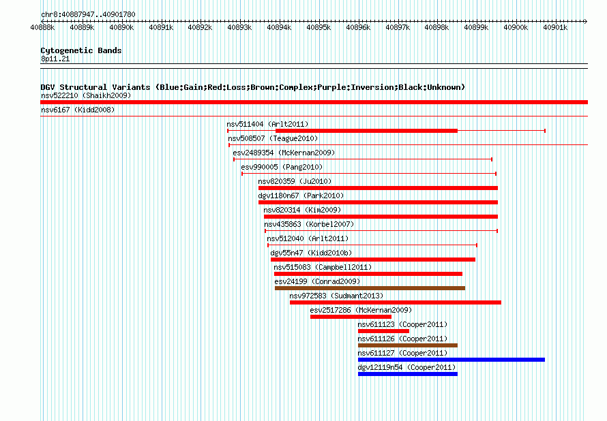Image resolution: width=607 pixels, height=421 pixels.
Task: Click the nsv511404 (Arlt2011) label
Action: click(x=267, y=124)
